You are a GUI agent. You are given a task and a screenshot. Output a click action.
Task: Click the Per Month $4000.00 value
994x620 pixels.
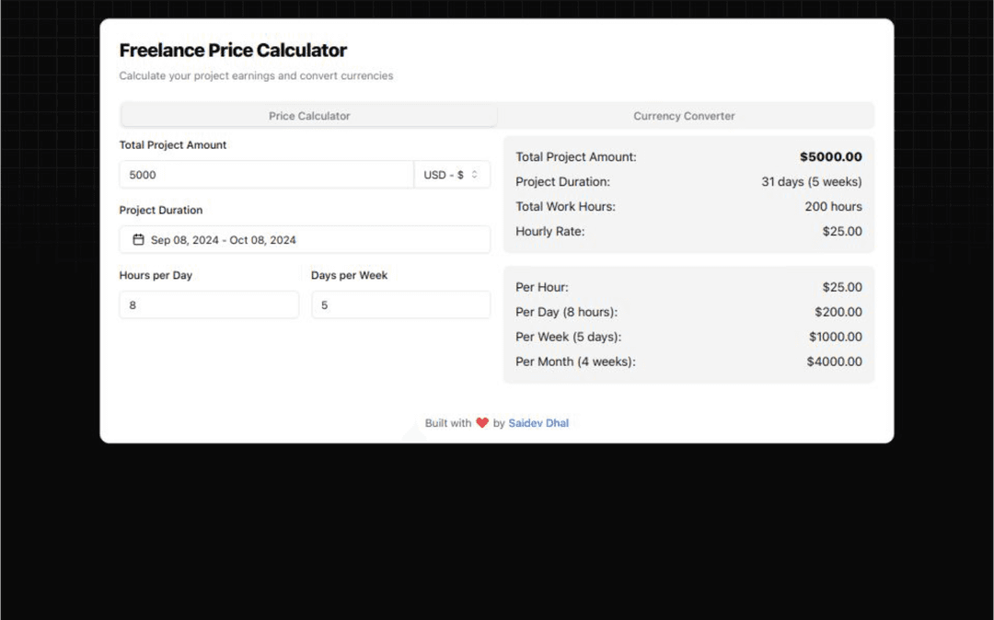[834, 362]
